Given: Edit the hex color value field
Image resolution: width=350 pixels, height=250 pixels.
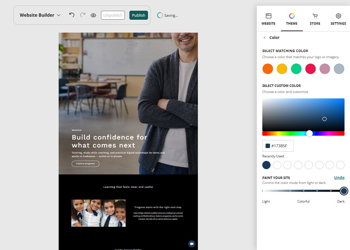Looking at the screenshot, I should tap(278, 146).
